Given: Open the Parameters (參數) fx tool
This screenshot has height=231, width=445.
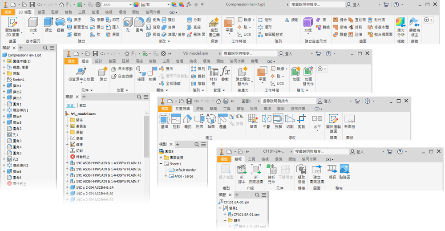Looking at the screenshot, I should [x=225, y=74].
